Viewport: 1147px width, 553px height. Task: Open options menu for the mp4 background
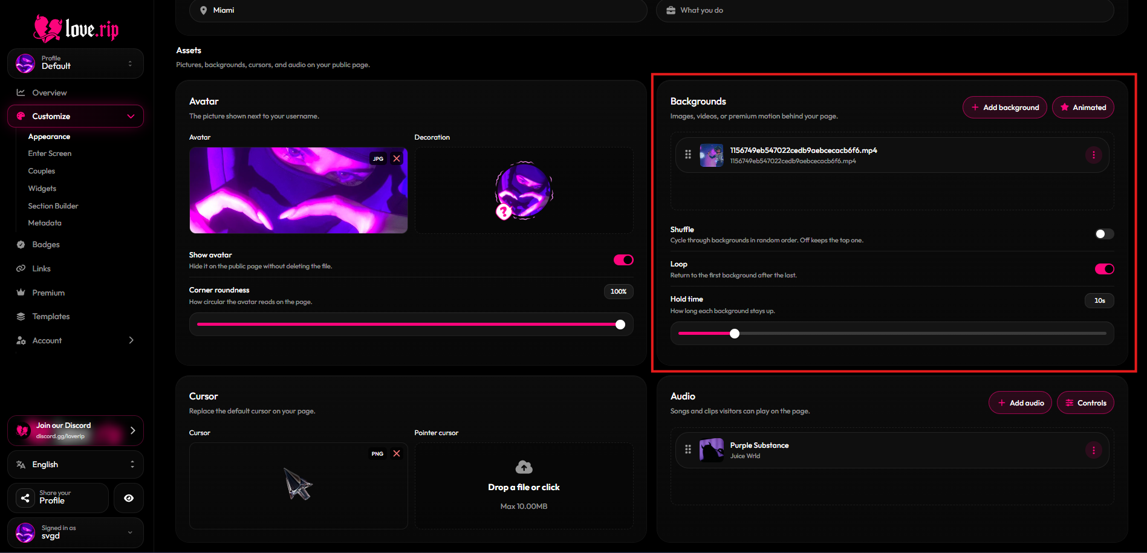(1093, 155)
